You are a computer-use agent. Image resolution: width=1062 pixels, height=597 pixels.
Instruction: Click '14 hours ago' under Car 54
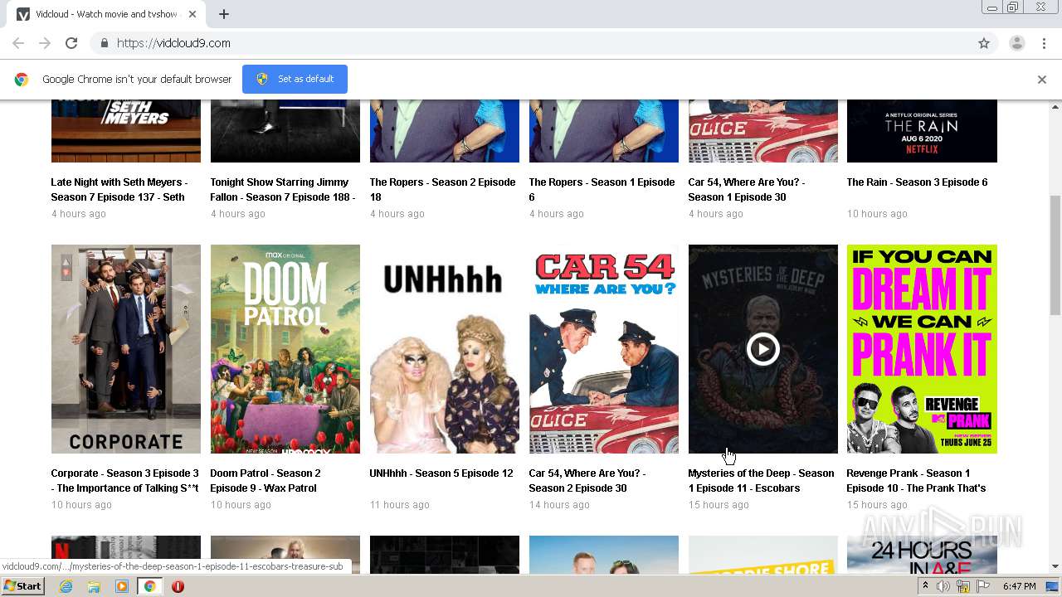559,505
